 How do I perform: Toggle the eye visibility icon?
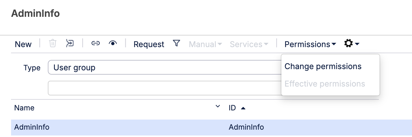(113, 43)
